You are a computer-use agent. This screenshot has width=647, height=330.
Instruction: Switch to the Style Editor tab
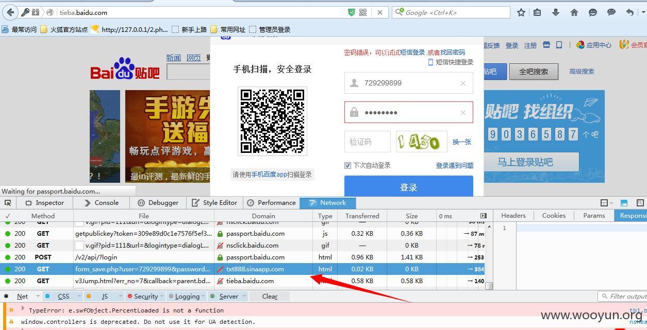tap(214, 203)
